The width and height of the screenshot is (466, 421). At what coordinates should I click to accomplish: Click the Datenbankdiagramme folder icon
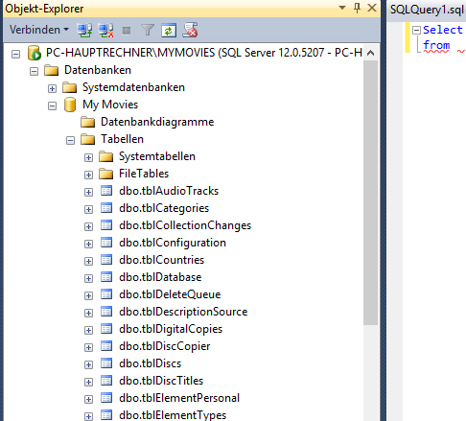pos(87,122)
